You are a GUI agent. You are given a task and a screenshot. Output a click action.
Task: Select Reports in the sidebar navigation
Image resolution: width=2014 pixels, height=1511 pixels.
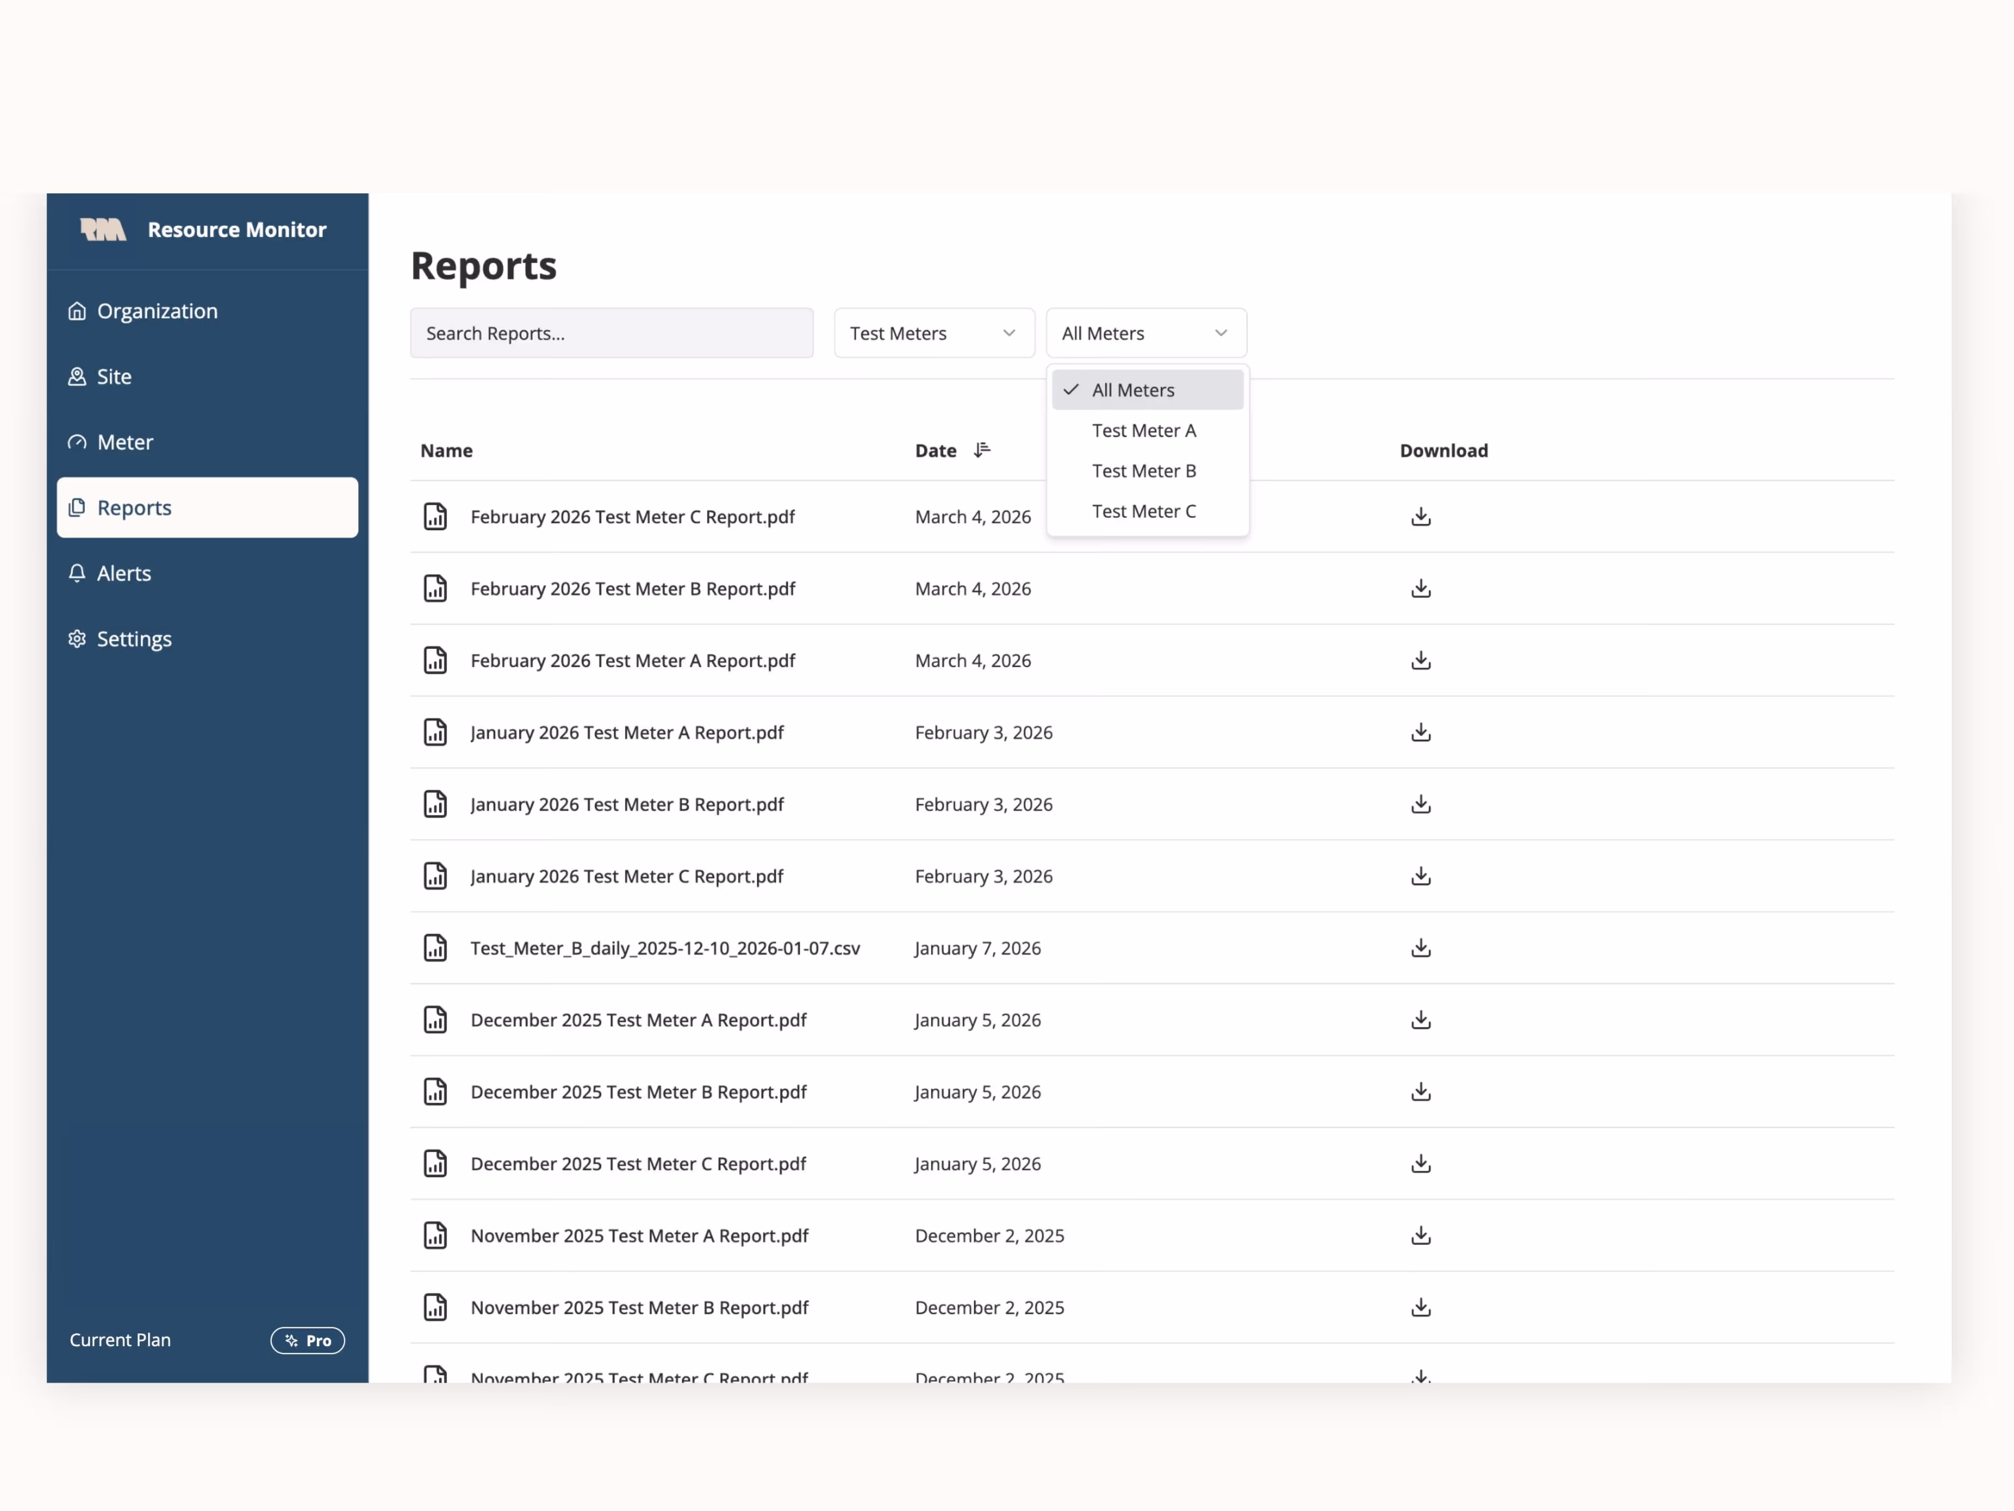134,507
